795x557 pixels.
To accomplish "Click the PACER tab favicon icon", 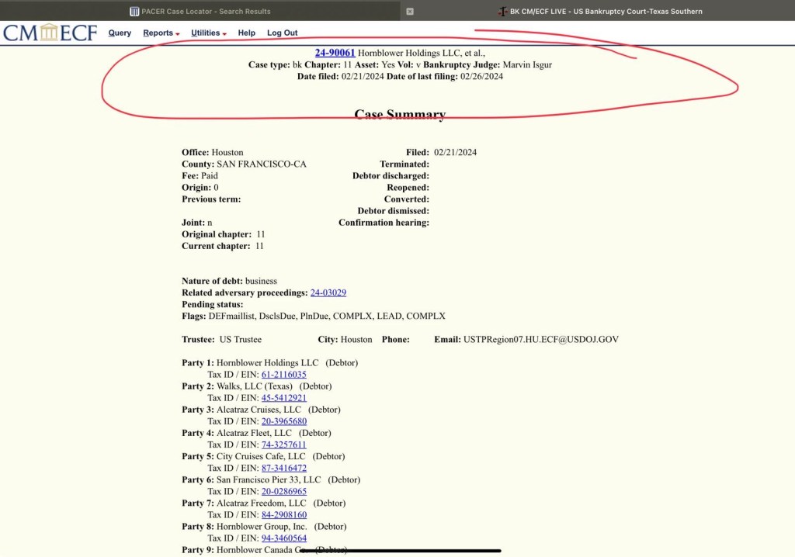I will [134, 12].
